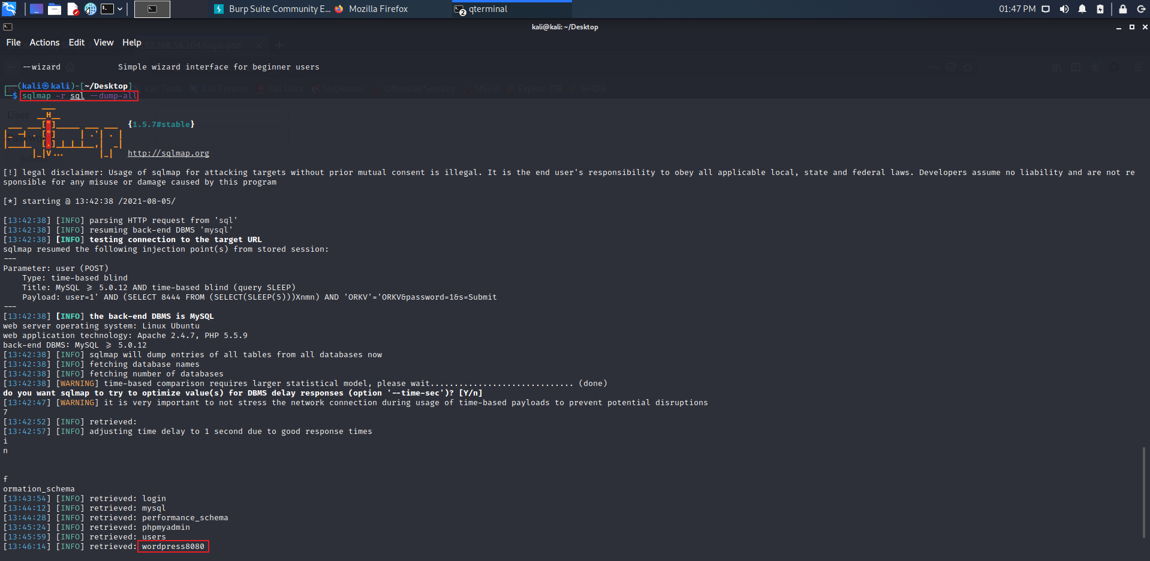Open the power manager battery icon
The image size is (1150, 561).
[1100, 9]
